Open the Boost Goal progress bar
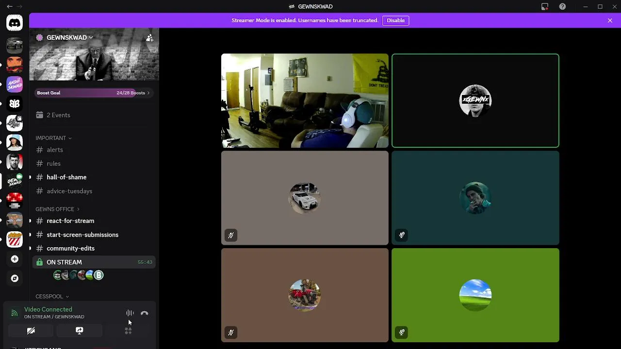 [94, 93]
